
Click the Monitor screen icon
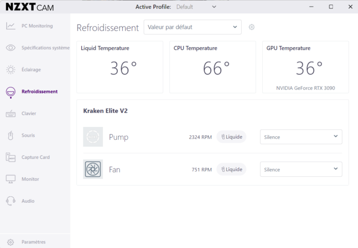11,179
